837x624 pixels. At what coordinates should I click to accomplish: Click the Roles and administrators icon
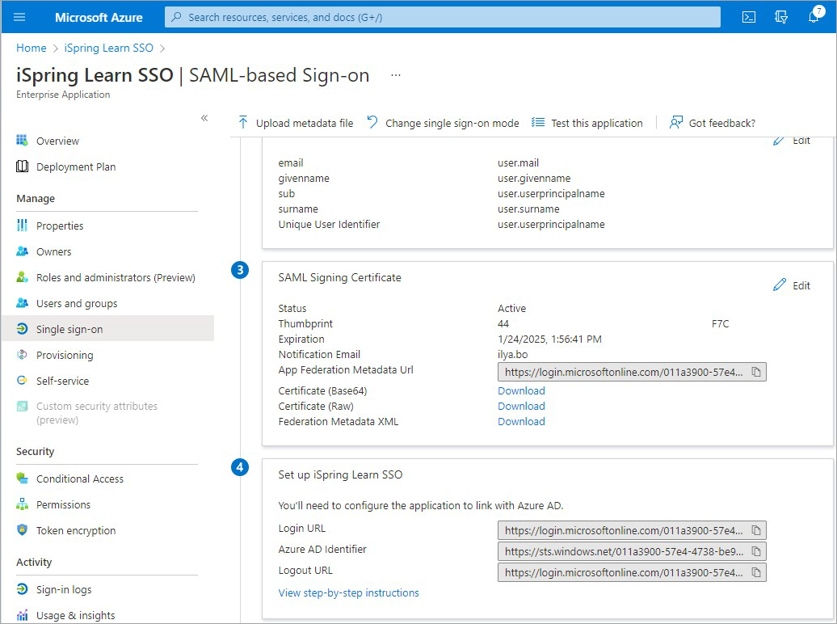(22, 277)
